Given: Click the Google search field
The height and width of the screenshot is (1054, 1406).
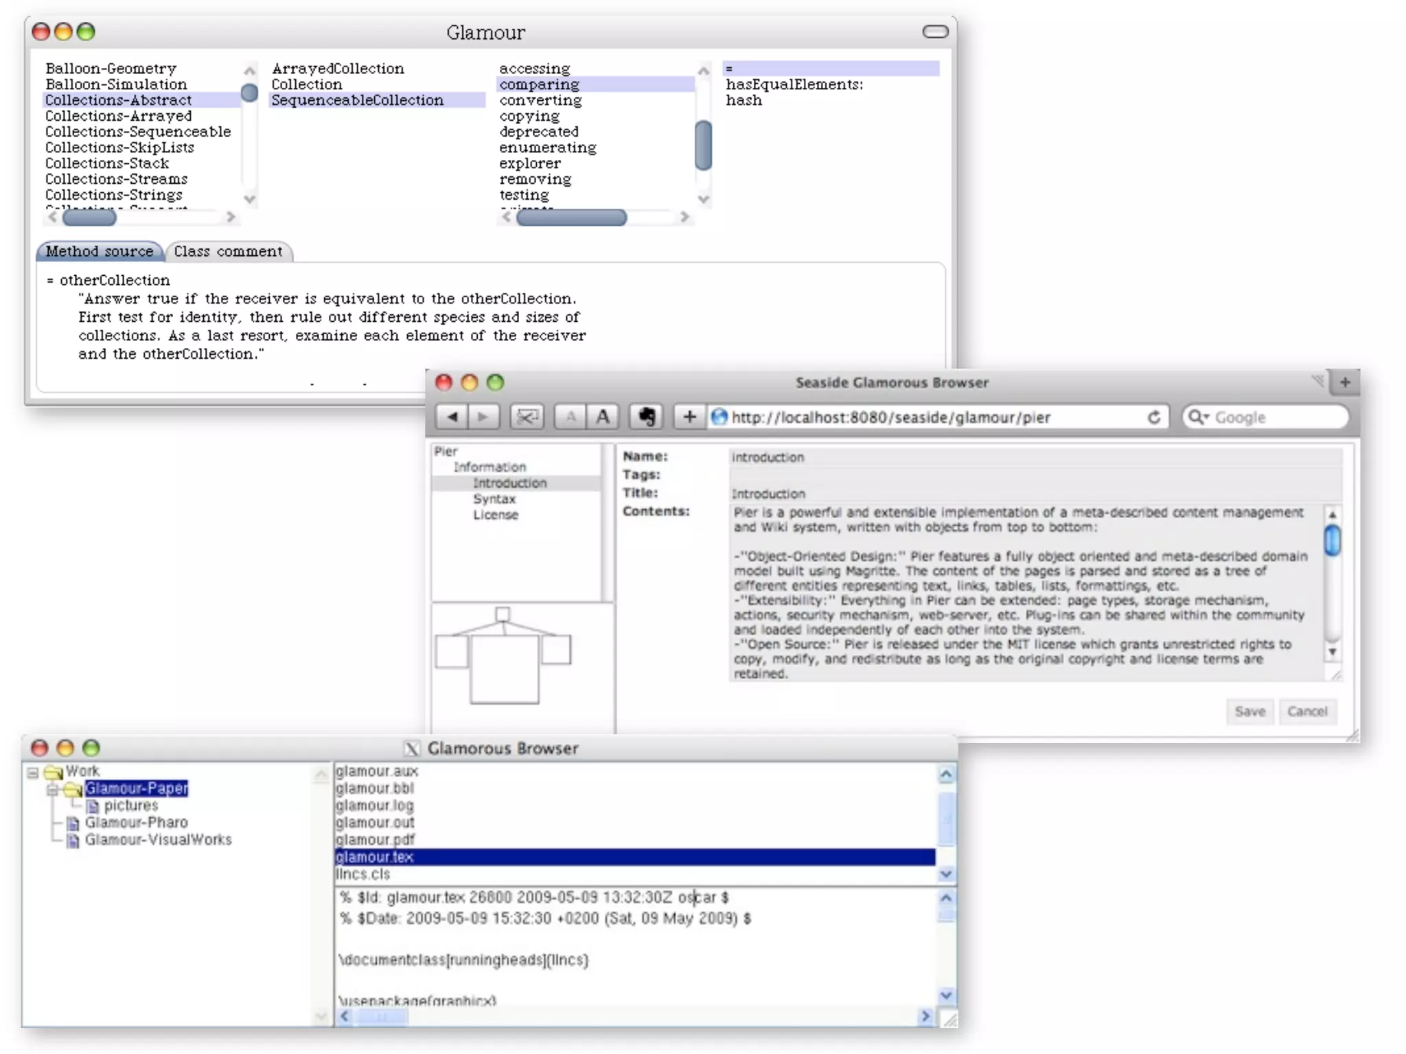Looking at the screenshot, I should pos(1276,417).
